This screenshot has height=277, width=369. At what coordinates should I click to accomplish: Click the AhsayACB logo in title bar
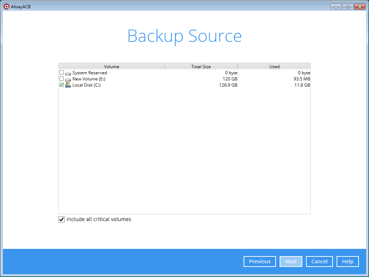click(6, 6)
